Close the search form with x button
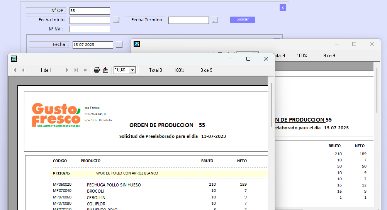The height and width of the screenshot is (210, 387). [283, 7]
